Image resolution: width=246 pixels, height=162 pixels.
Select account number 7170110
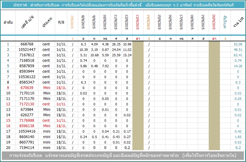pos(27,93)
